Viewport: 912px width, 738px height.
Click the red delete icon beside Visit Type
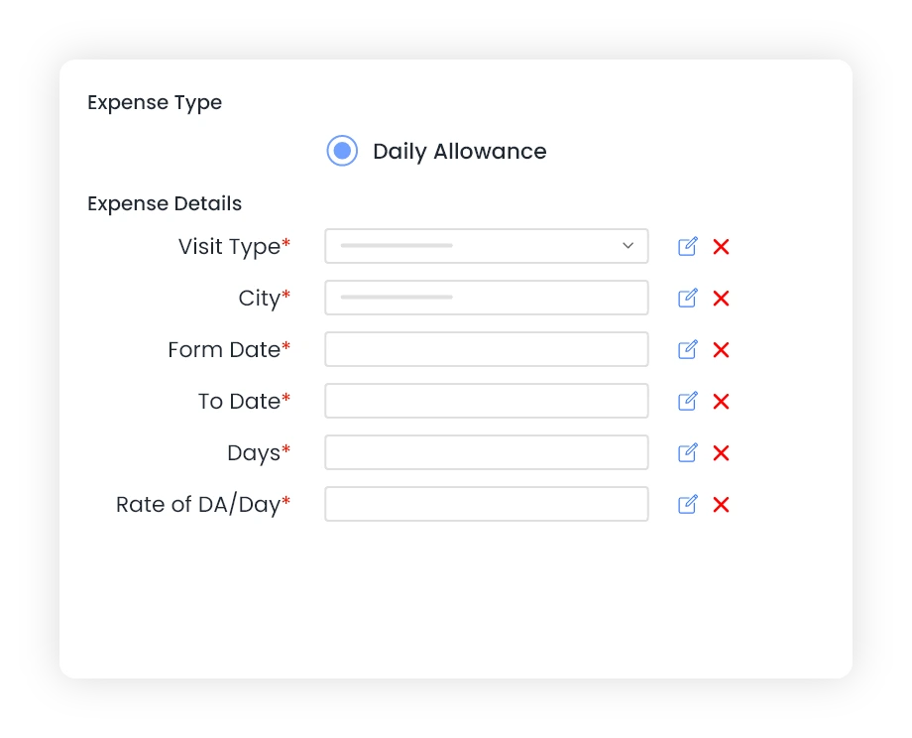pos(721,247)
